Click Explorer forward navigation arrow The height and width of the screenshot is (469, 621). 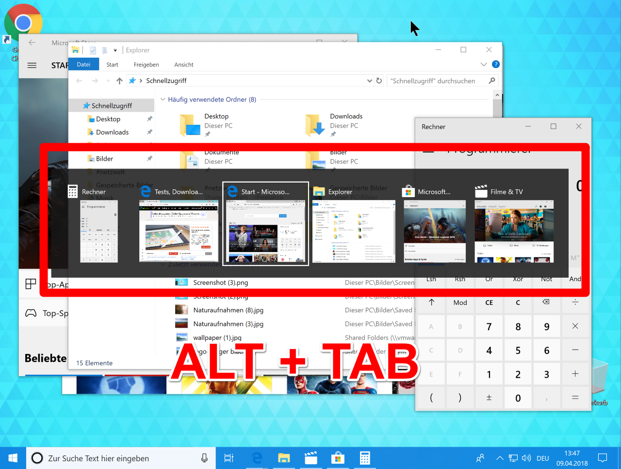95,81
